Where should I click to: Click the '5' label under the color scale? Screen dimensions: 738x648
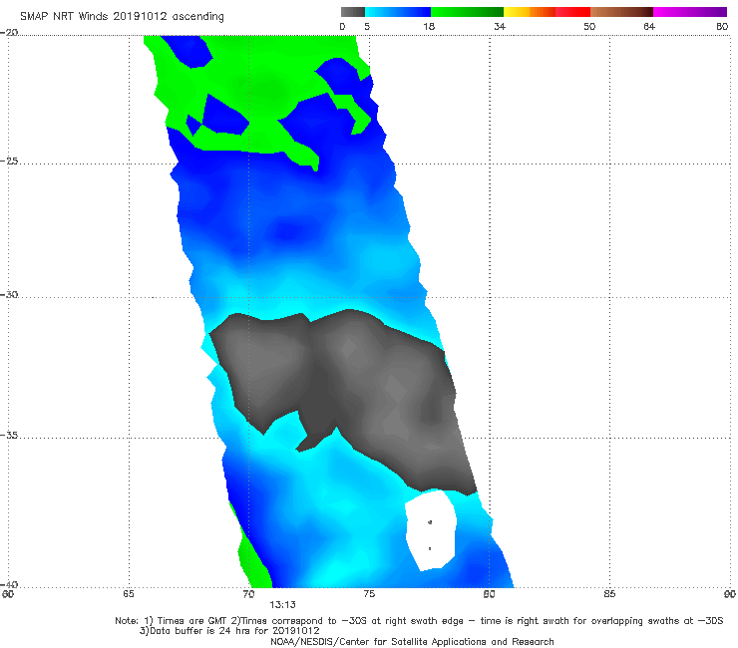point(367,26)
